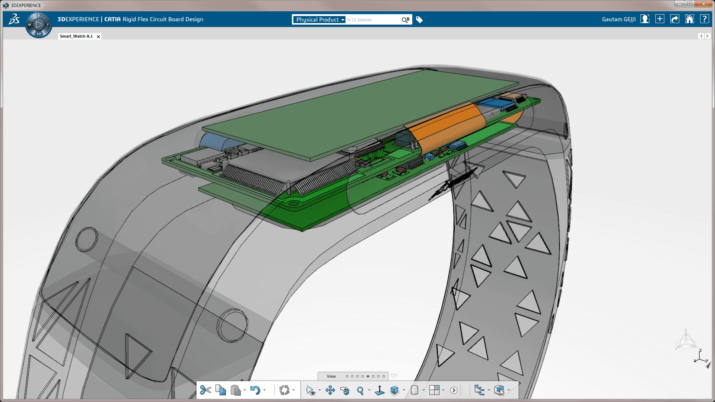Open the compass play button

[x=39, y=25]
